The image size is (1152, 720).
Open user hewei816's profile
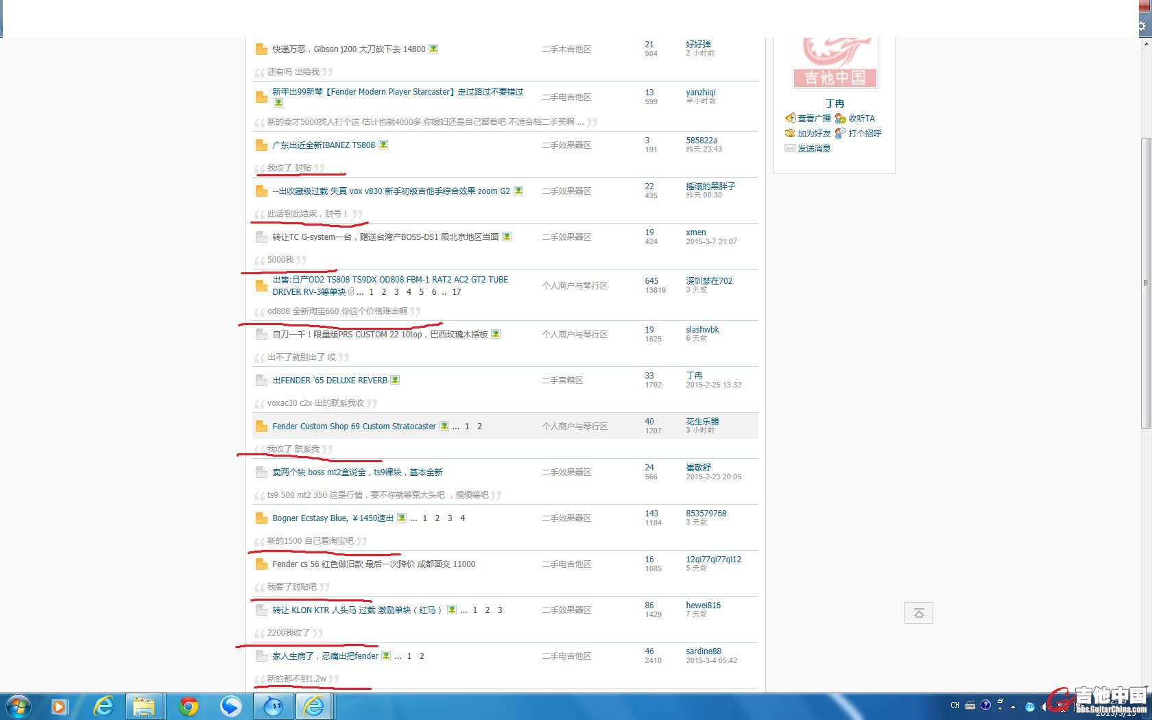tap(704, 605)
